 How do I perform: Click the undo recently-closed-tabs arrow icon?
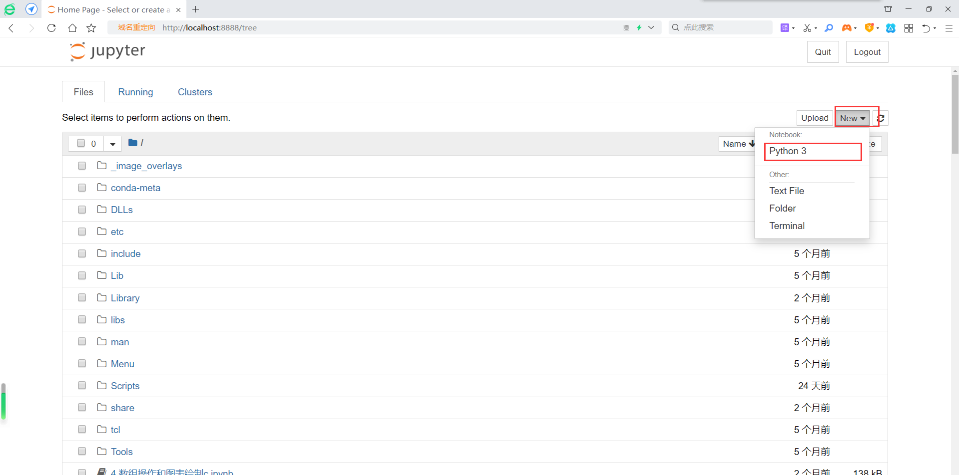(x=928, y=28)
